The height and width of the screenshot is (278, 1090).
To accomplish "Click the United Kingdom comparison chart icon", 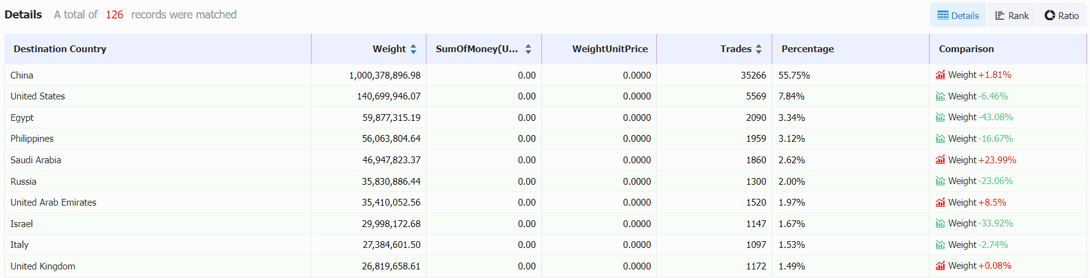I will pyautogui.click(x=940, y=266).
